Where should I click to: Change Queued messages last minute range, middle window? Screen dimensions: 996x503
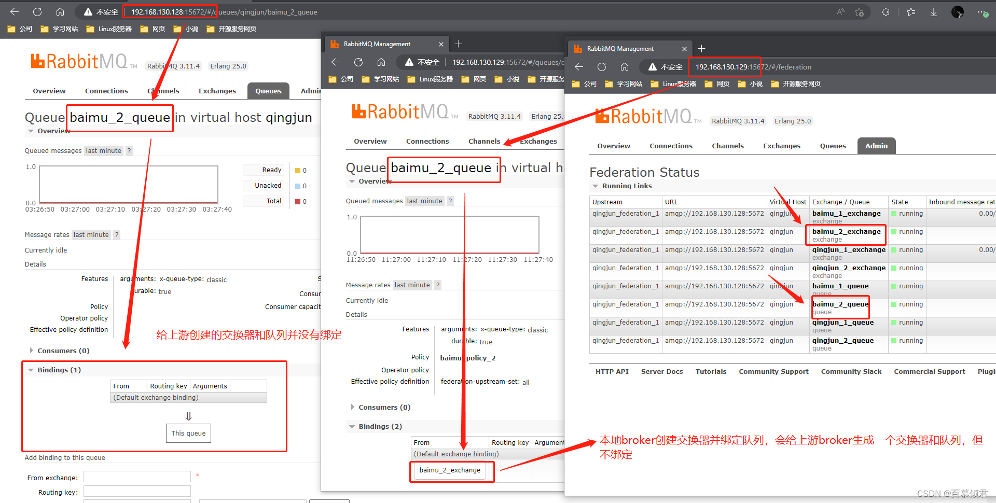(x=424, y=201)
